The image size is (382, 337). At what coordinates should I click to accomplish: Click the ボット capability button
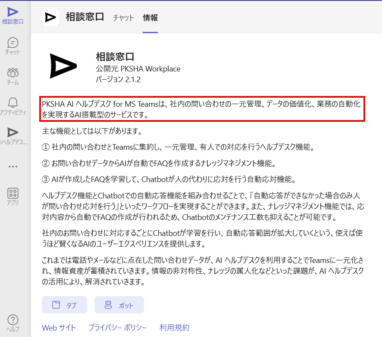[x=119, y=305]
